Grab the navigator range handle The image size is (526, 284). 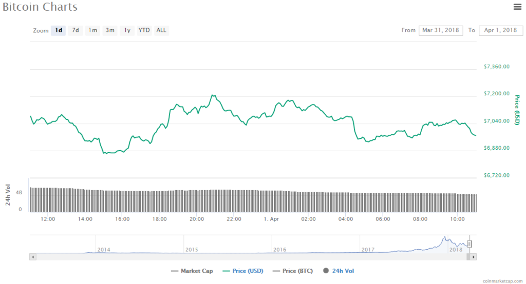[x=469, y=244]
